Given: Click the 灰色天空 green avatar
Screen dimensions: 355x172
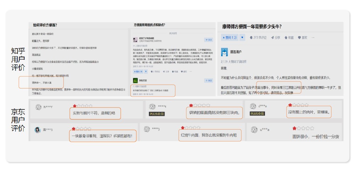Looking at the screenshot, I should pyautogui.click(x=135, y=80).
